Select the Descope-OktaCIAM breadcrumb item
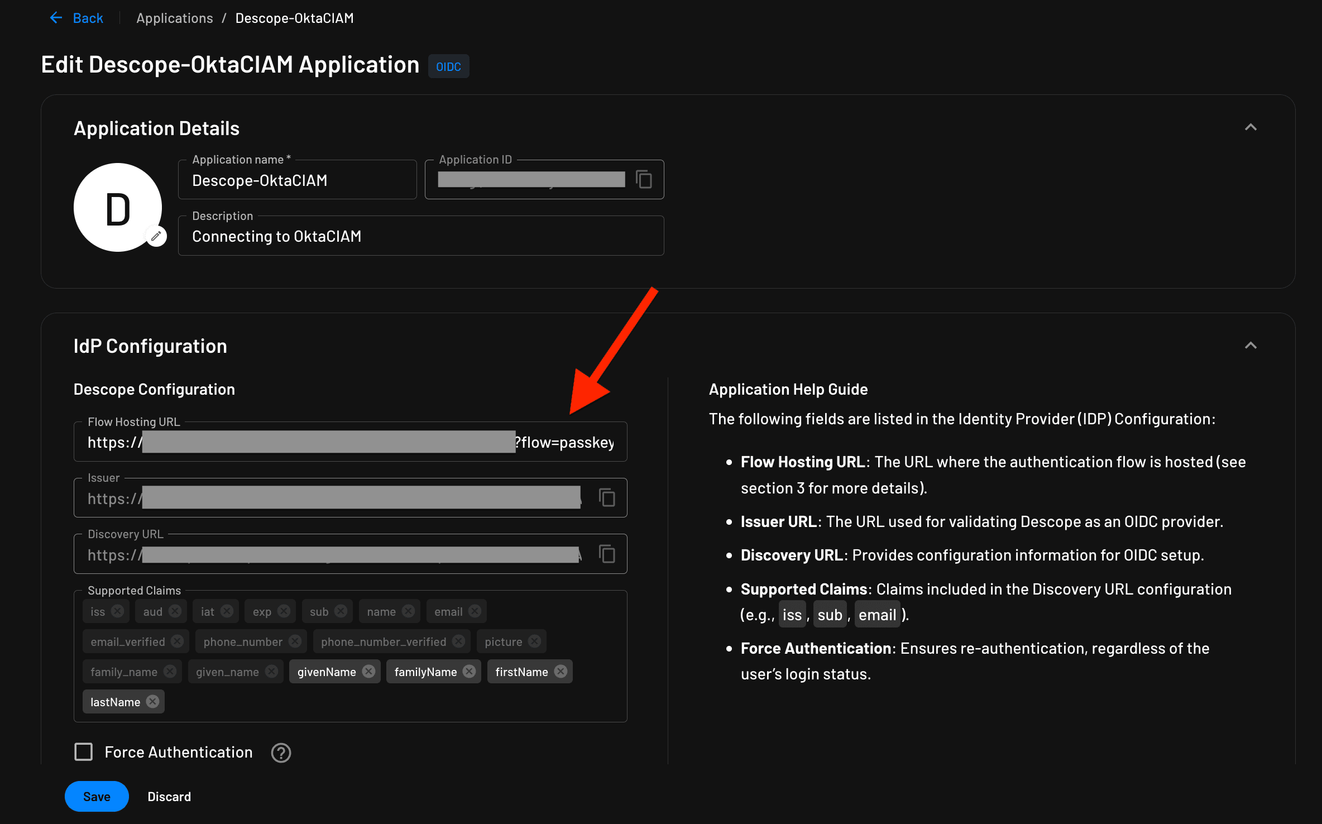This screenshot has height=824, width=1322. click(x=294, y=17)
